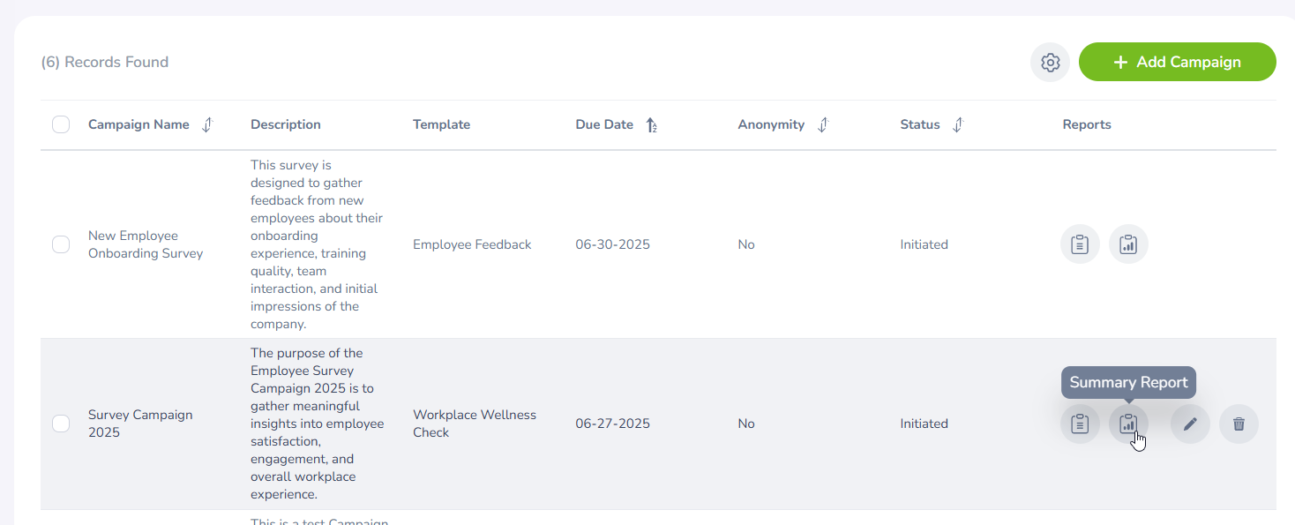1295x525 pixels.
Task: Edit Survey Campaign 2025 with pencil icon
Action: pos(1190,424)
